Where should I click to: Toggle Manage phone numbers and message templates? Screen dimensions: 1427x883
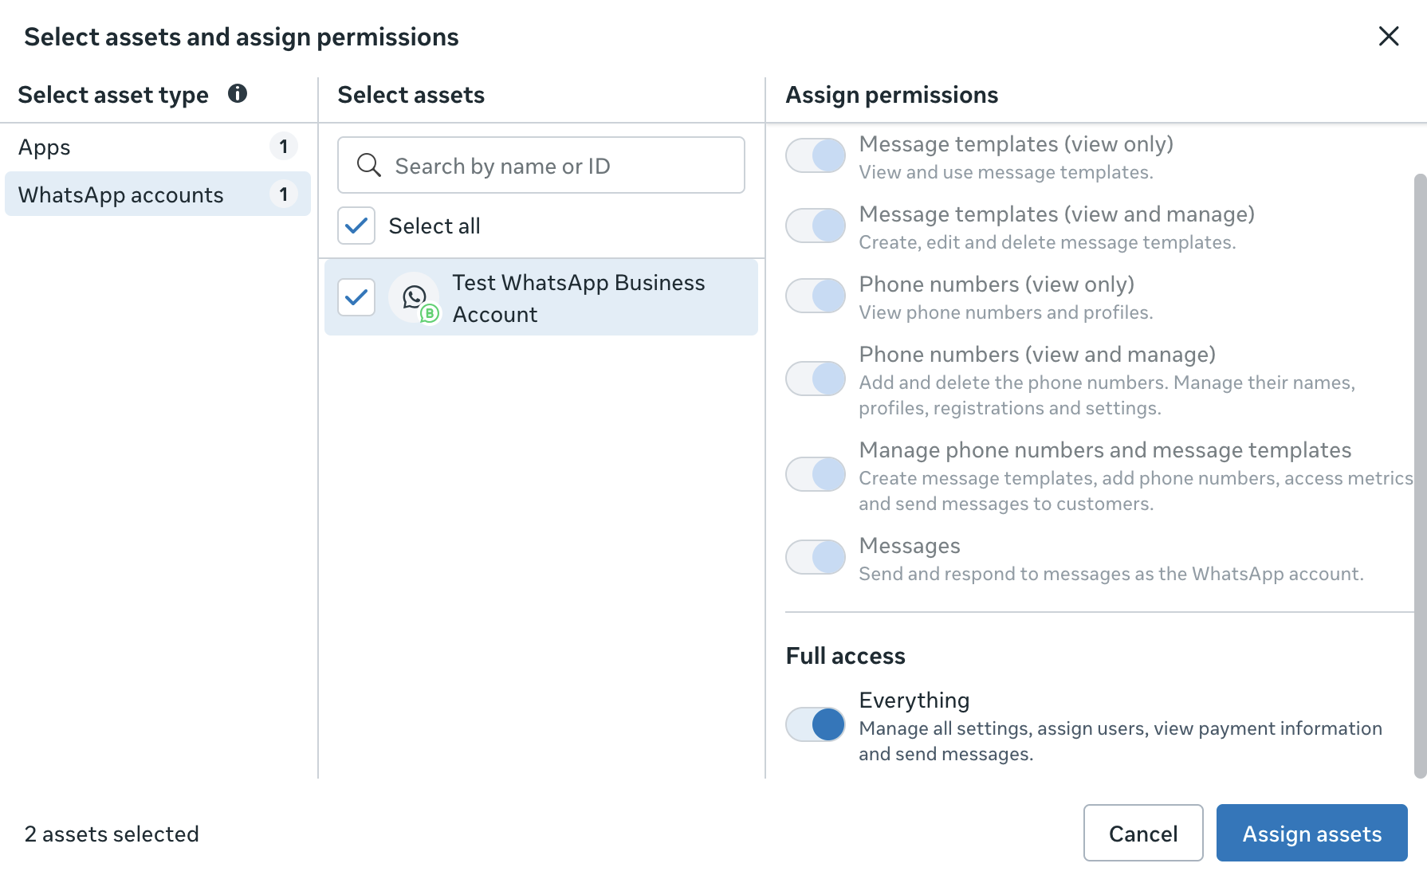pos(816,474)
